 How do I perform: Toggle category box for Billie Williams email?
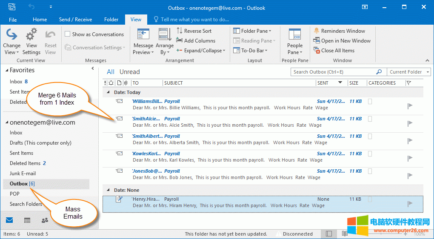coord(370,102)
